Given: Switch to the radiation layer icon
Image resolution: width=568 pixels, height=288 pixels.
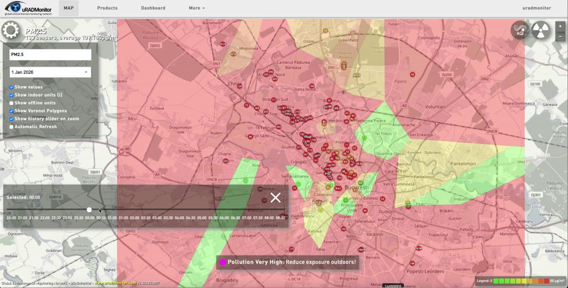Looking at the screenshot, I should 541,31.
